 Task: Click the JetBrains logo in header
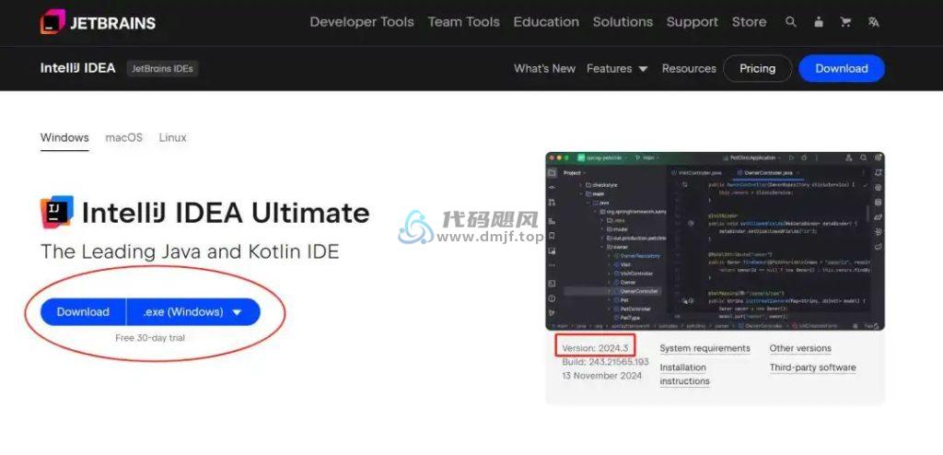(x=98, y=22)
